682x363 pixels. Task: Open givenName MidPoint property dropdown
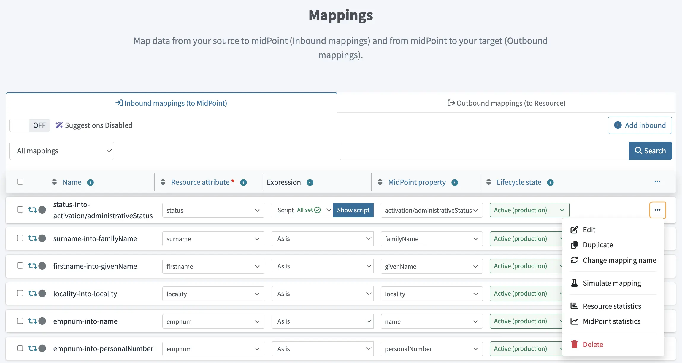(432, 266)
